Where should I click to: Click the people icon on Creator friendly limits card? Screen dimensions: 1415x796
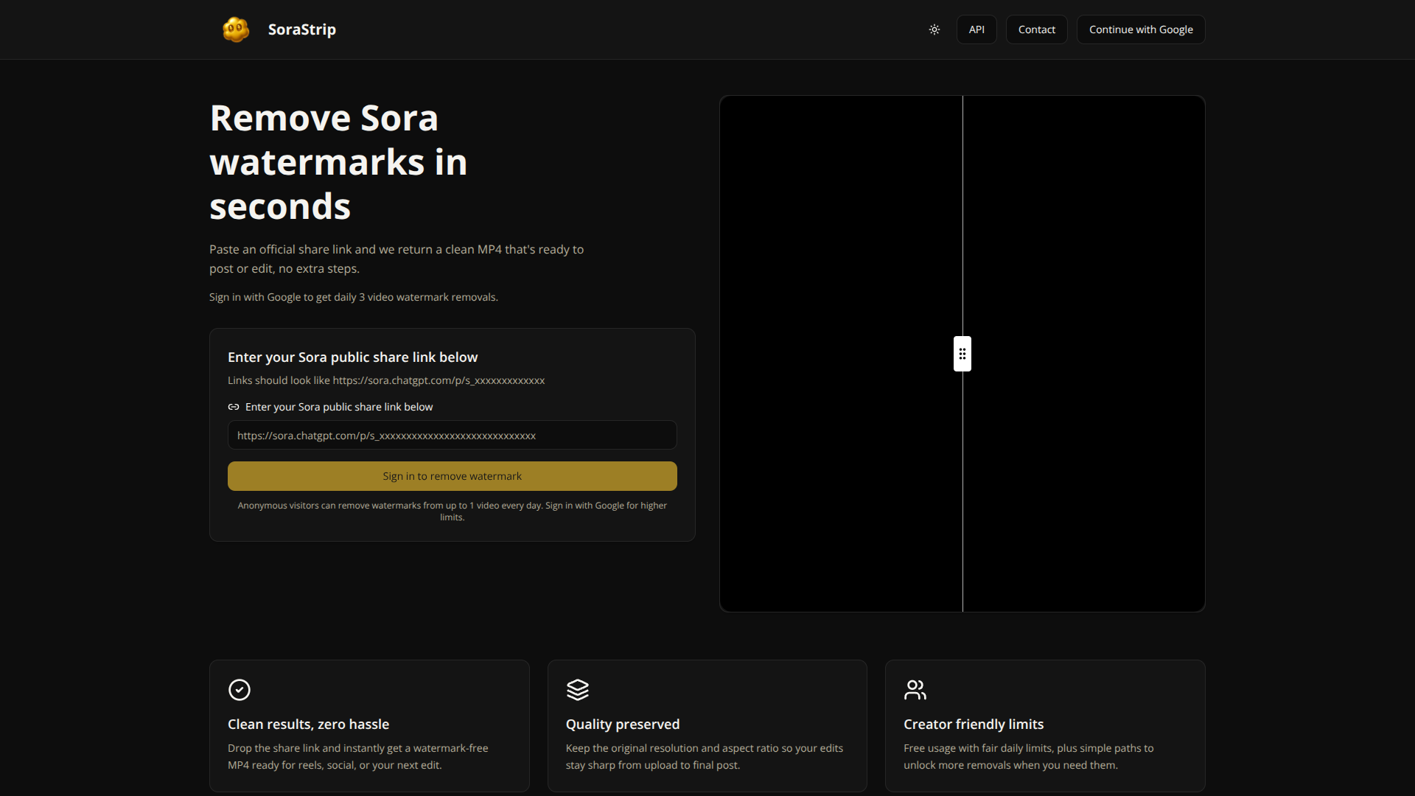click(915, 690)
